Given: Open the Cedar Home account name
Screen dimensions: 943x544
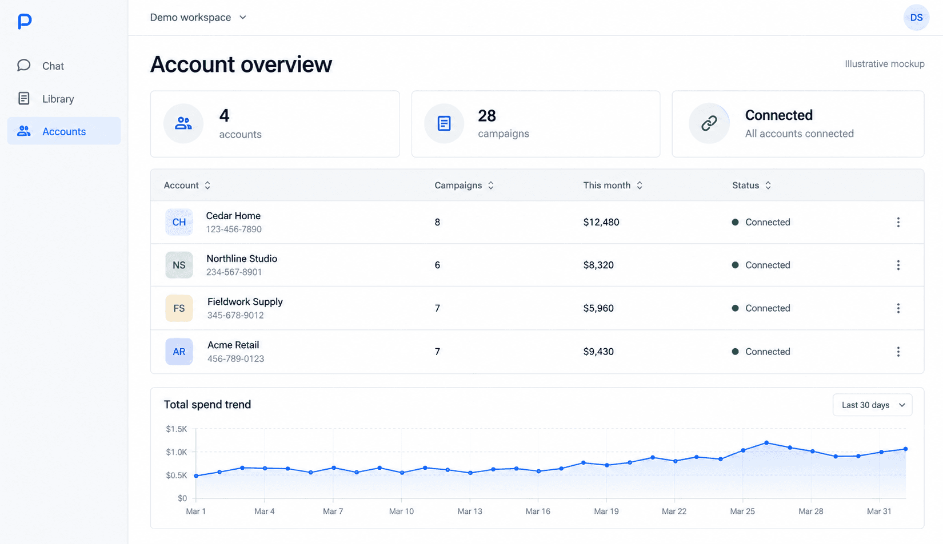Looking at the screenshot, I should (x=233, y=216).
